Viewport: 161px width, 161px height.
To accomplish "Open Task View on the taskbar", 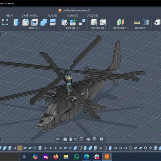I will (25, 157).
